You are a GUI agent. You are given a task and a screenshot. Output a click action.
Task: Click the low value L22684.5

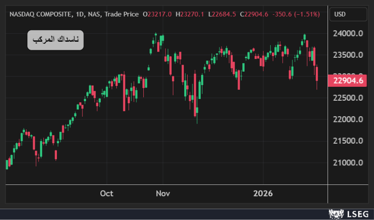pyautogui.click(x=222, y=14)
